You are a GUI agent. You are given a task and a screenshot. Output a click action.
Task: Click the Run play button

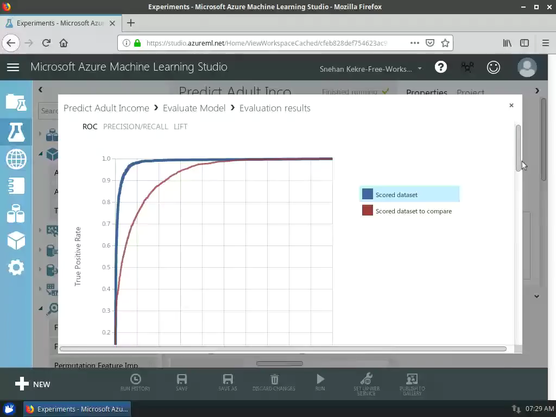320,383
